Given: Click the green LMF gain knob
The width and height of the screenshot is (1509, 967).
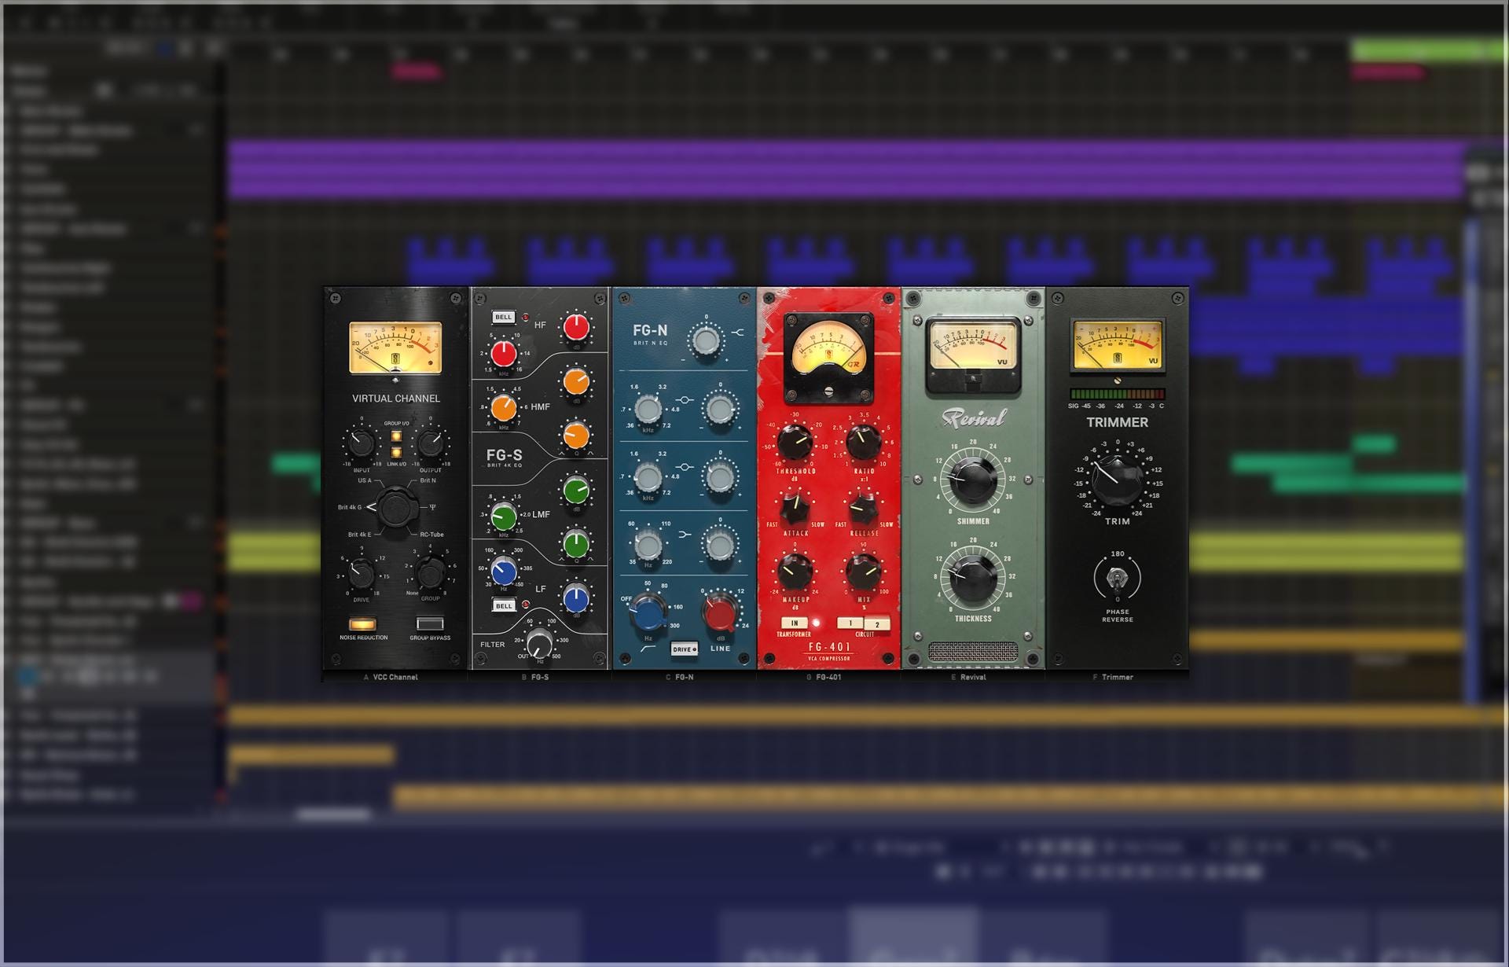Looking at the screenshot, I should [576, 491].
